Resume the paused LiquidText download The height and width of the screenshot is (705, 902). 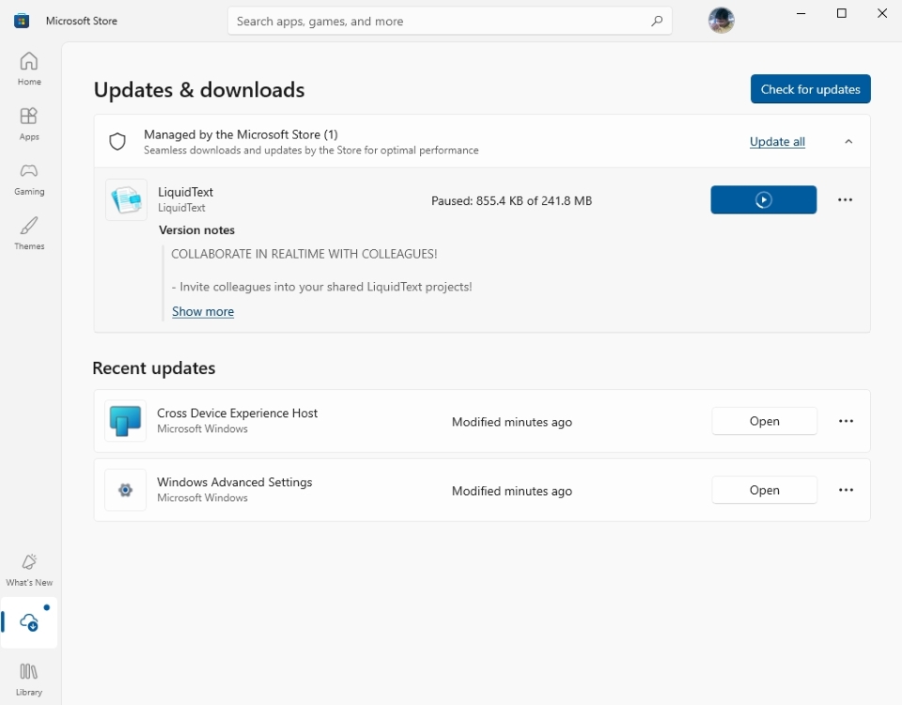point(764,199)
